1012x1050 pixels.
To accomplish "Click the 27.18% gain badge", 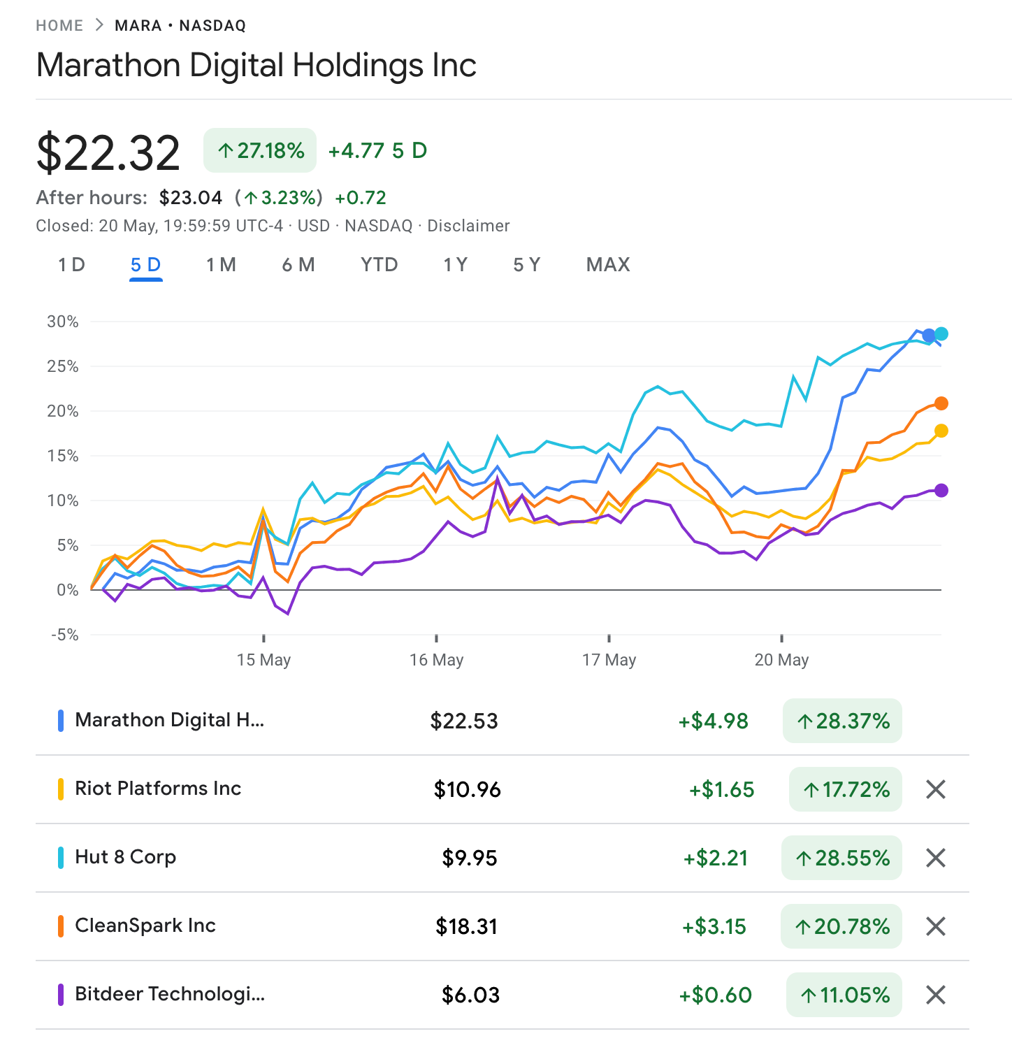I will pos(260,150).
